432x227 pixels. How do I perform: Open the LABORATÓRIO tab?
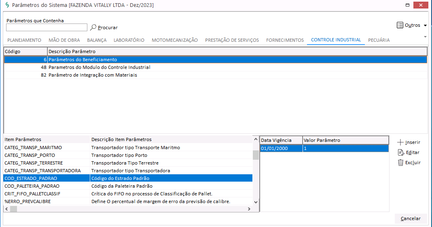129,40
